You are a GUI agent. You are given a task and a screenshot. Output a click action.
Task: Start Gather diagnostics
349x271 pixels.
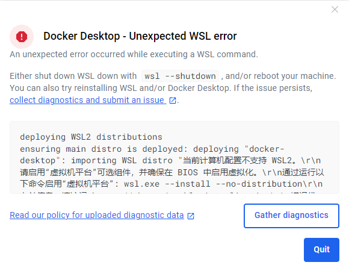(x=291, y=216)
